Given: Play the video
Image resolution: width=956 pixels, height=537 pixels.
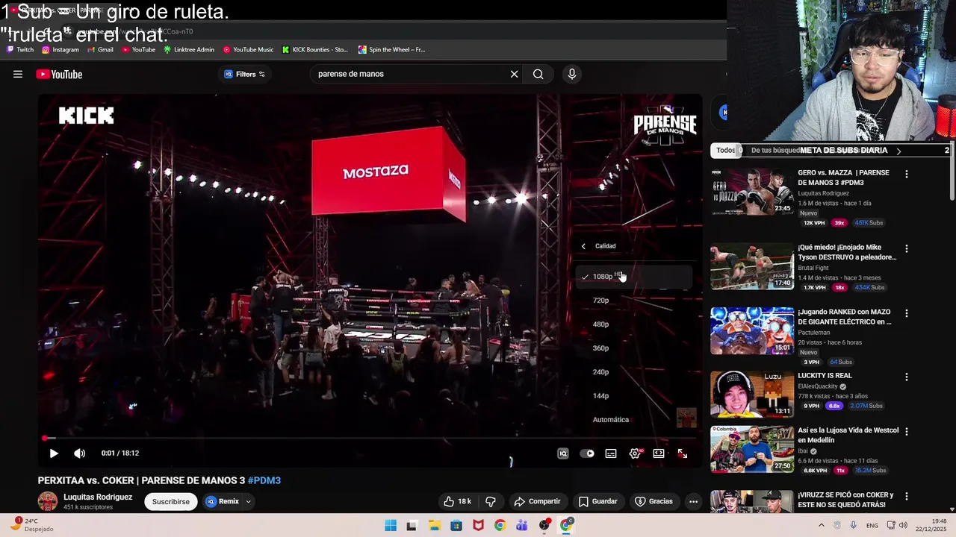Looking at the screenshot, I should click(54, 453).
